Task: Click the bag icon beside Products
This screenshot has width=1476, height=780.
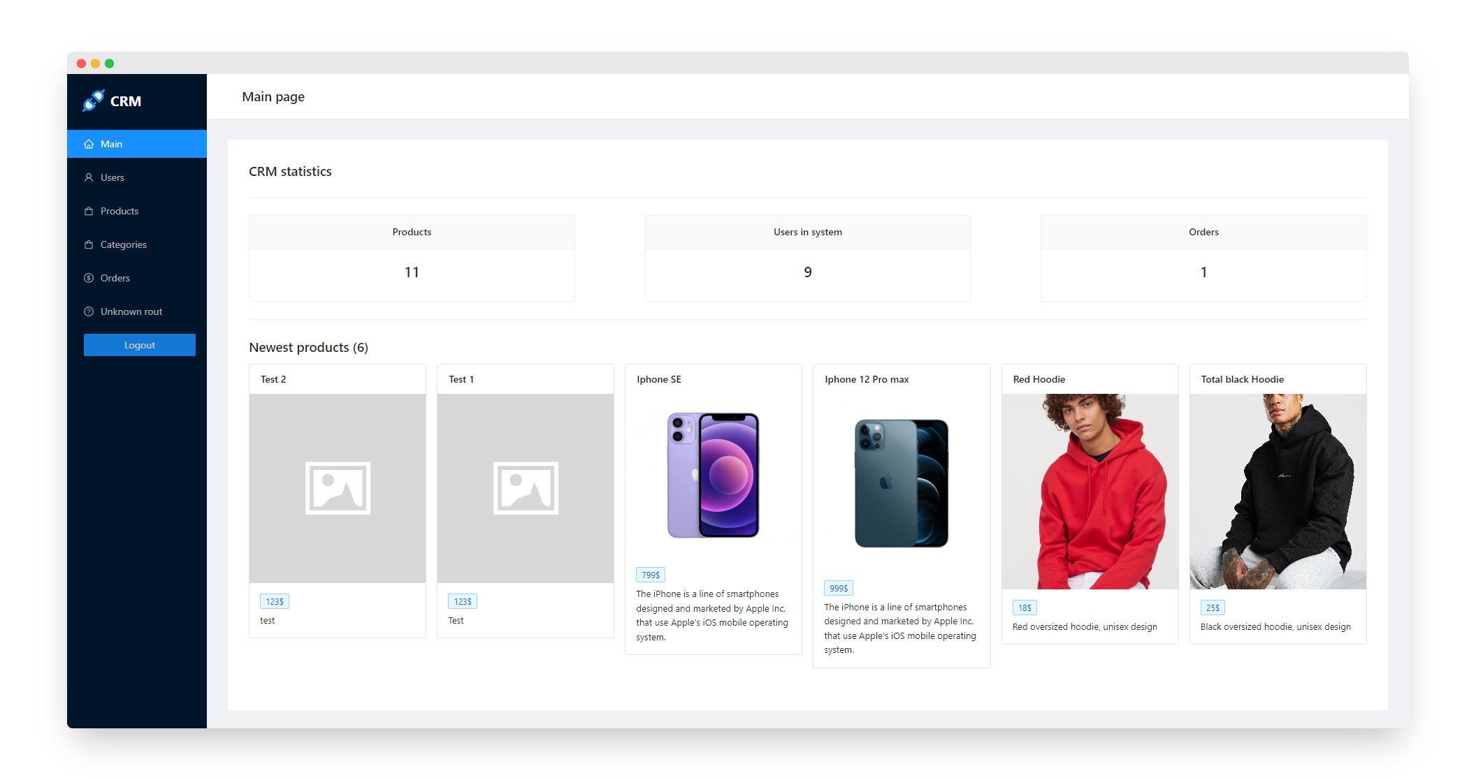Action: point(89,211)
